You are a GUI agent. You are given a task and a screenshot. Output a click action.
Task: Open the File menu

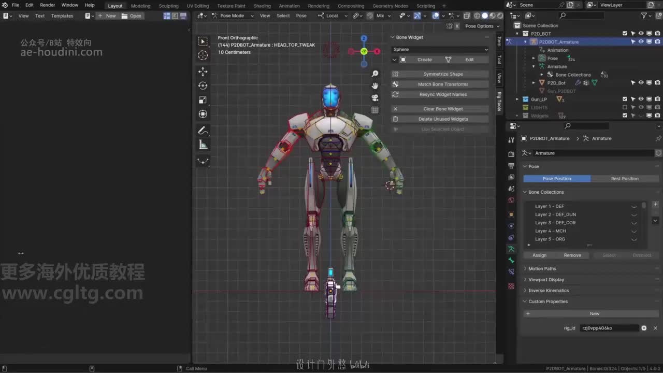16,5
